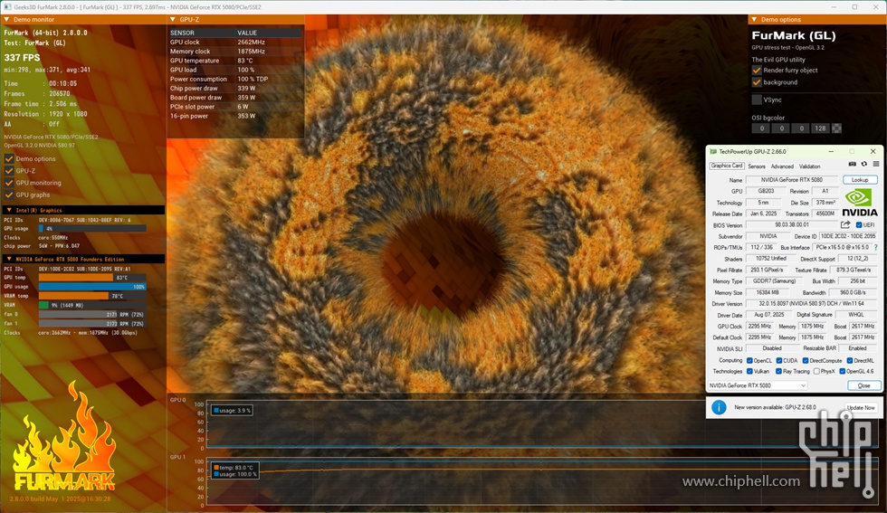Collapse the GPU-Z overlay panel triangle
This screenshot has width=887, height=513.
tap(173, 19)
